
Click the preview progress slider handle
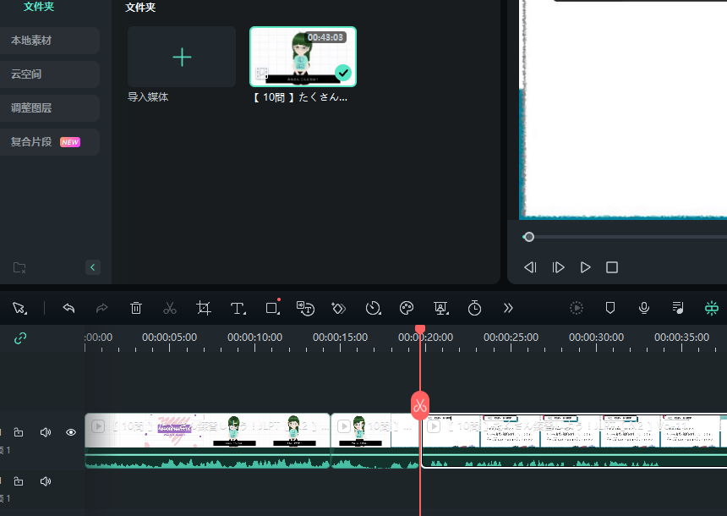click(x=529, y=237)
